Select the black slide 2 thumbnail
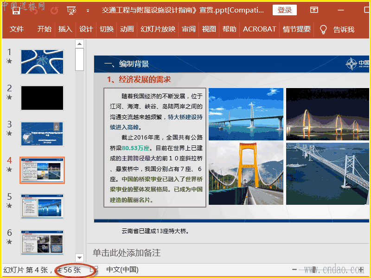Image resolution: width=371 pixels, height=278 pixels. click(x=42, y=98)
